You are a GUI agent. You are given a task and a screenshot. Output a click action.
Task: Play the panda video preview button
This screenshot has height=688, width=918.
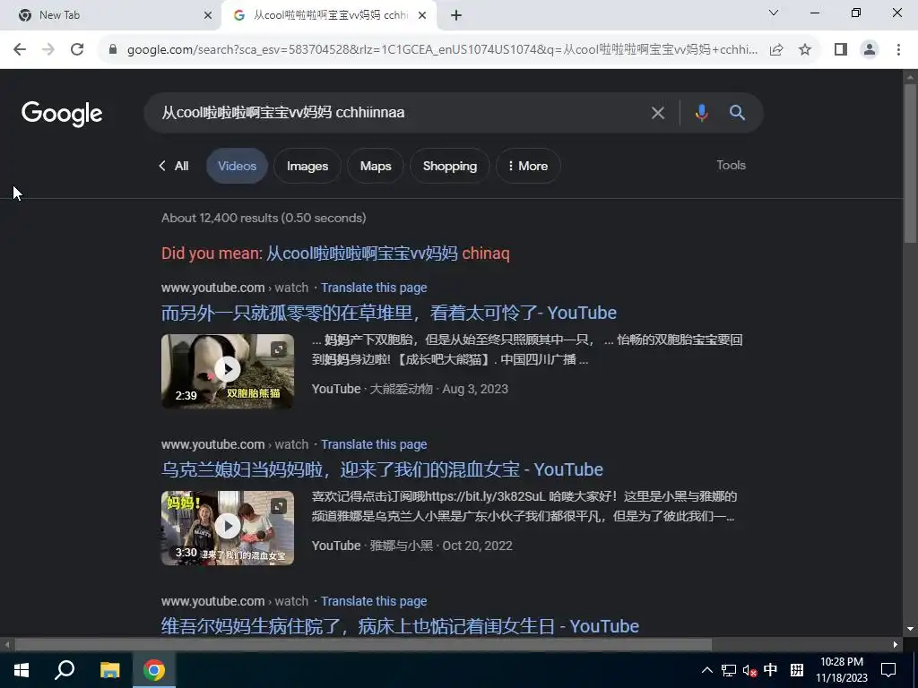pos(227,369)
